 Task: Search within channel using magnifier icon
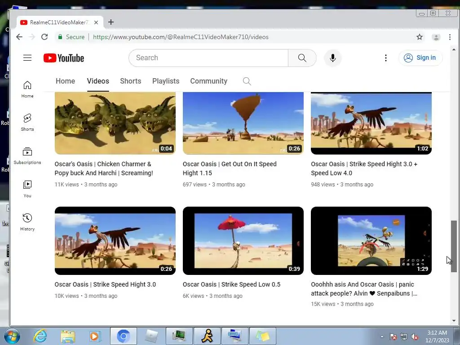coord(247,81)
